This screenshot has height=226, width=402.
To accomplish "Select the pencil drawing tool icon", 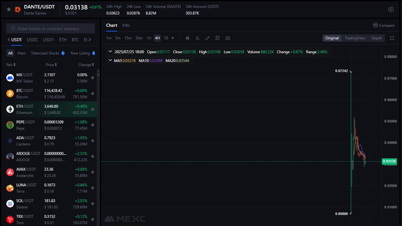I will [208, 38].
